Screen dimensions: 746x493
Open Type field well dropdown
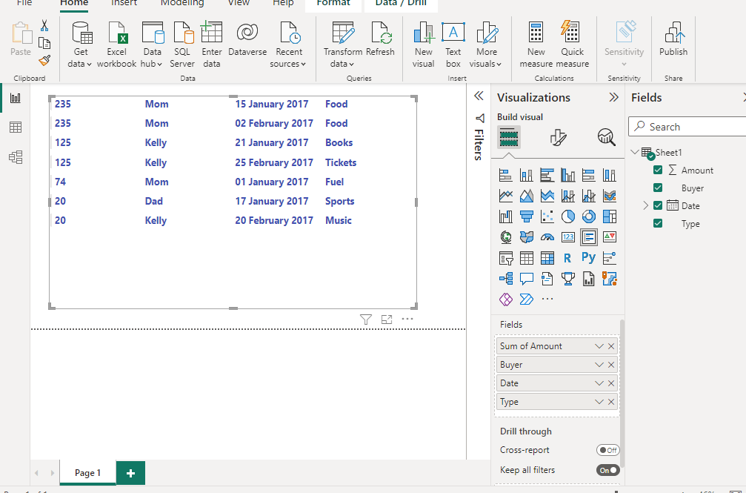(x=599, y=402)
